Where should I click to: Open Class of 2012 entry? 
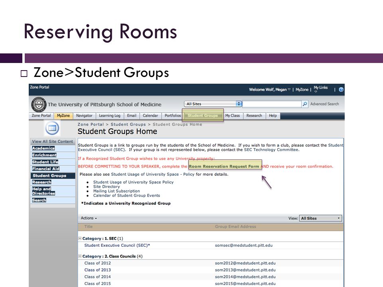tap(97, 263)
